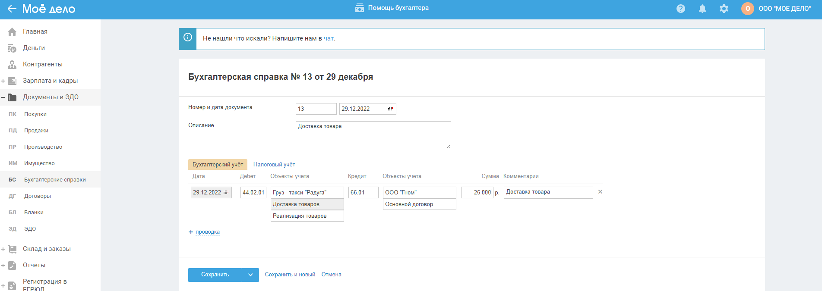Open Сохранить dropdown arrow

click(250, 275)
